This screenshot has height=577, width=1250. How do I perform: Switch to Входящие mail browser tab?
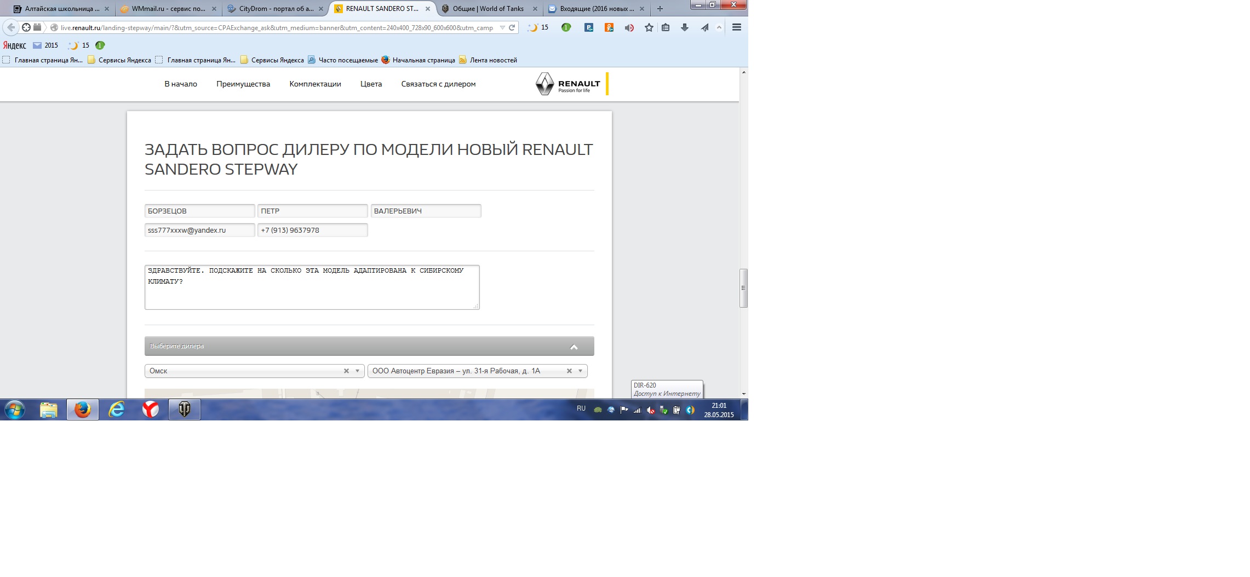[596, 9]
